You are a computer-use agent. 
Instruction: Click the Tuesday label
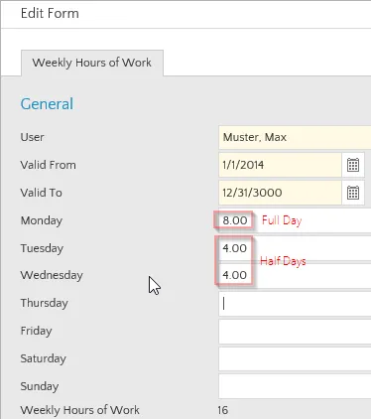[x=42, y=248]
